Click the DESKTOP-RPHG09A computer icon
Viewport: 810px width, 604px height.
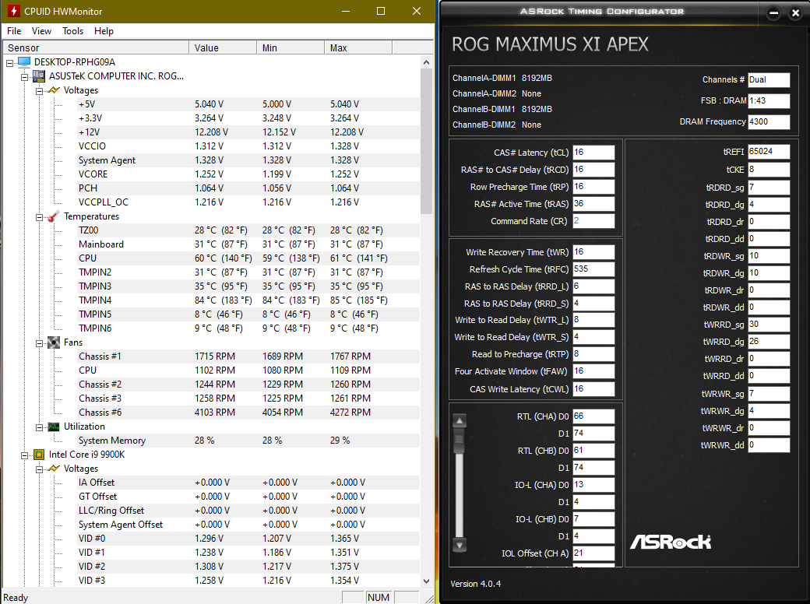[24, 62]
